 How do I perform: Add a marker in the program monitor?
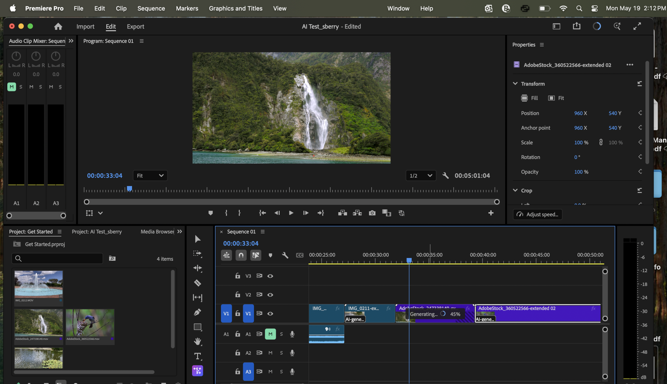210,213
